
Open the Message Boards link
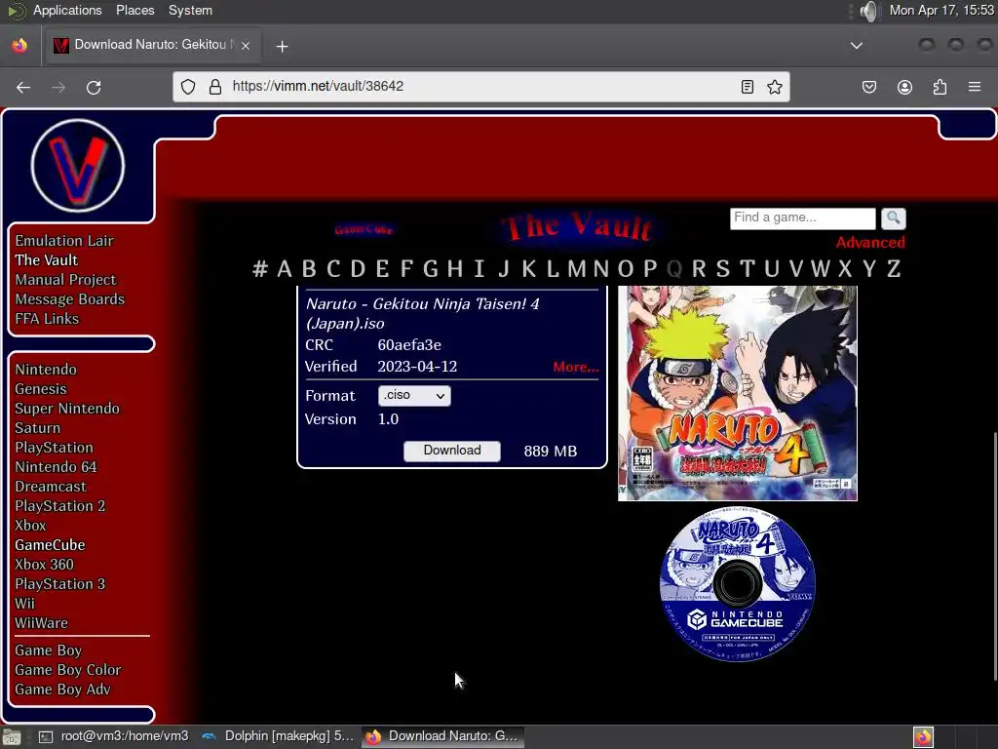(70, 299)
